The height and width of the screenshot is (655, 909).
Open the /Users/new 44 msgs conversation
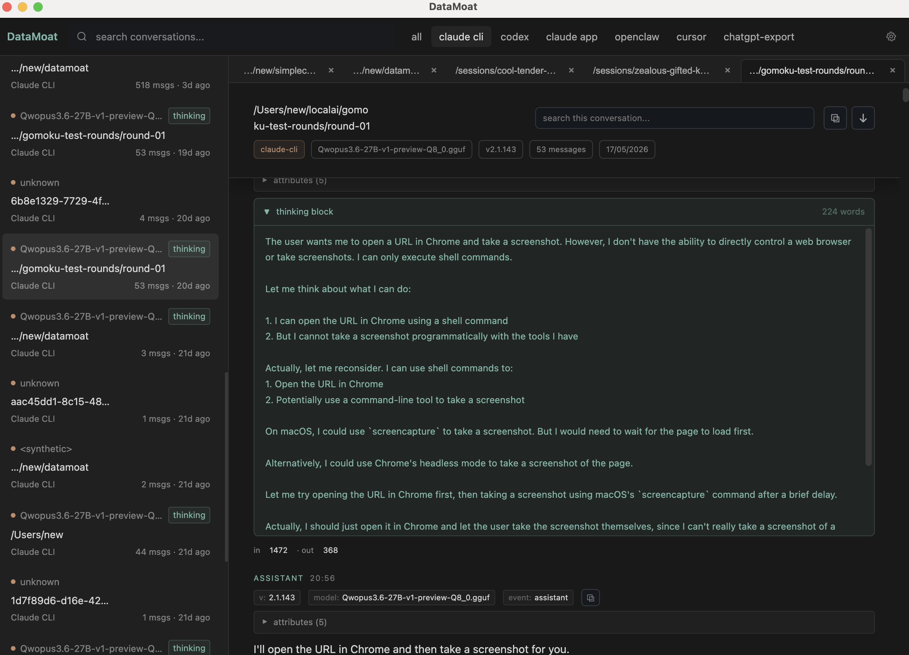(x=110, y=533)
